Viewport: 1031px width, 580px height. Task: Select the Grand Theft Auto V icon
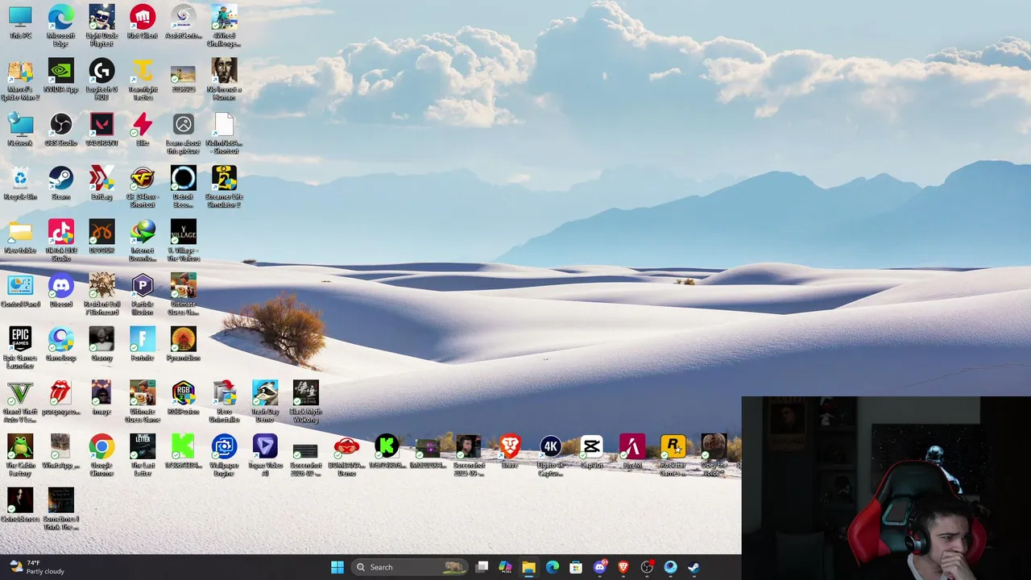20,403
